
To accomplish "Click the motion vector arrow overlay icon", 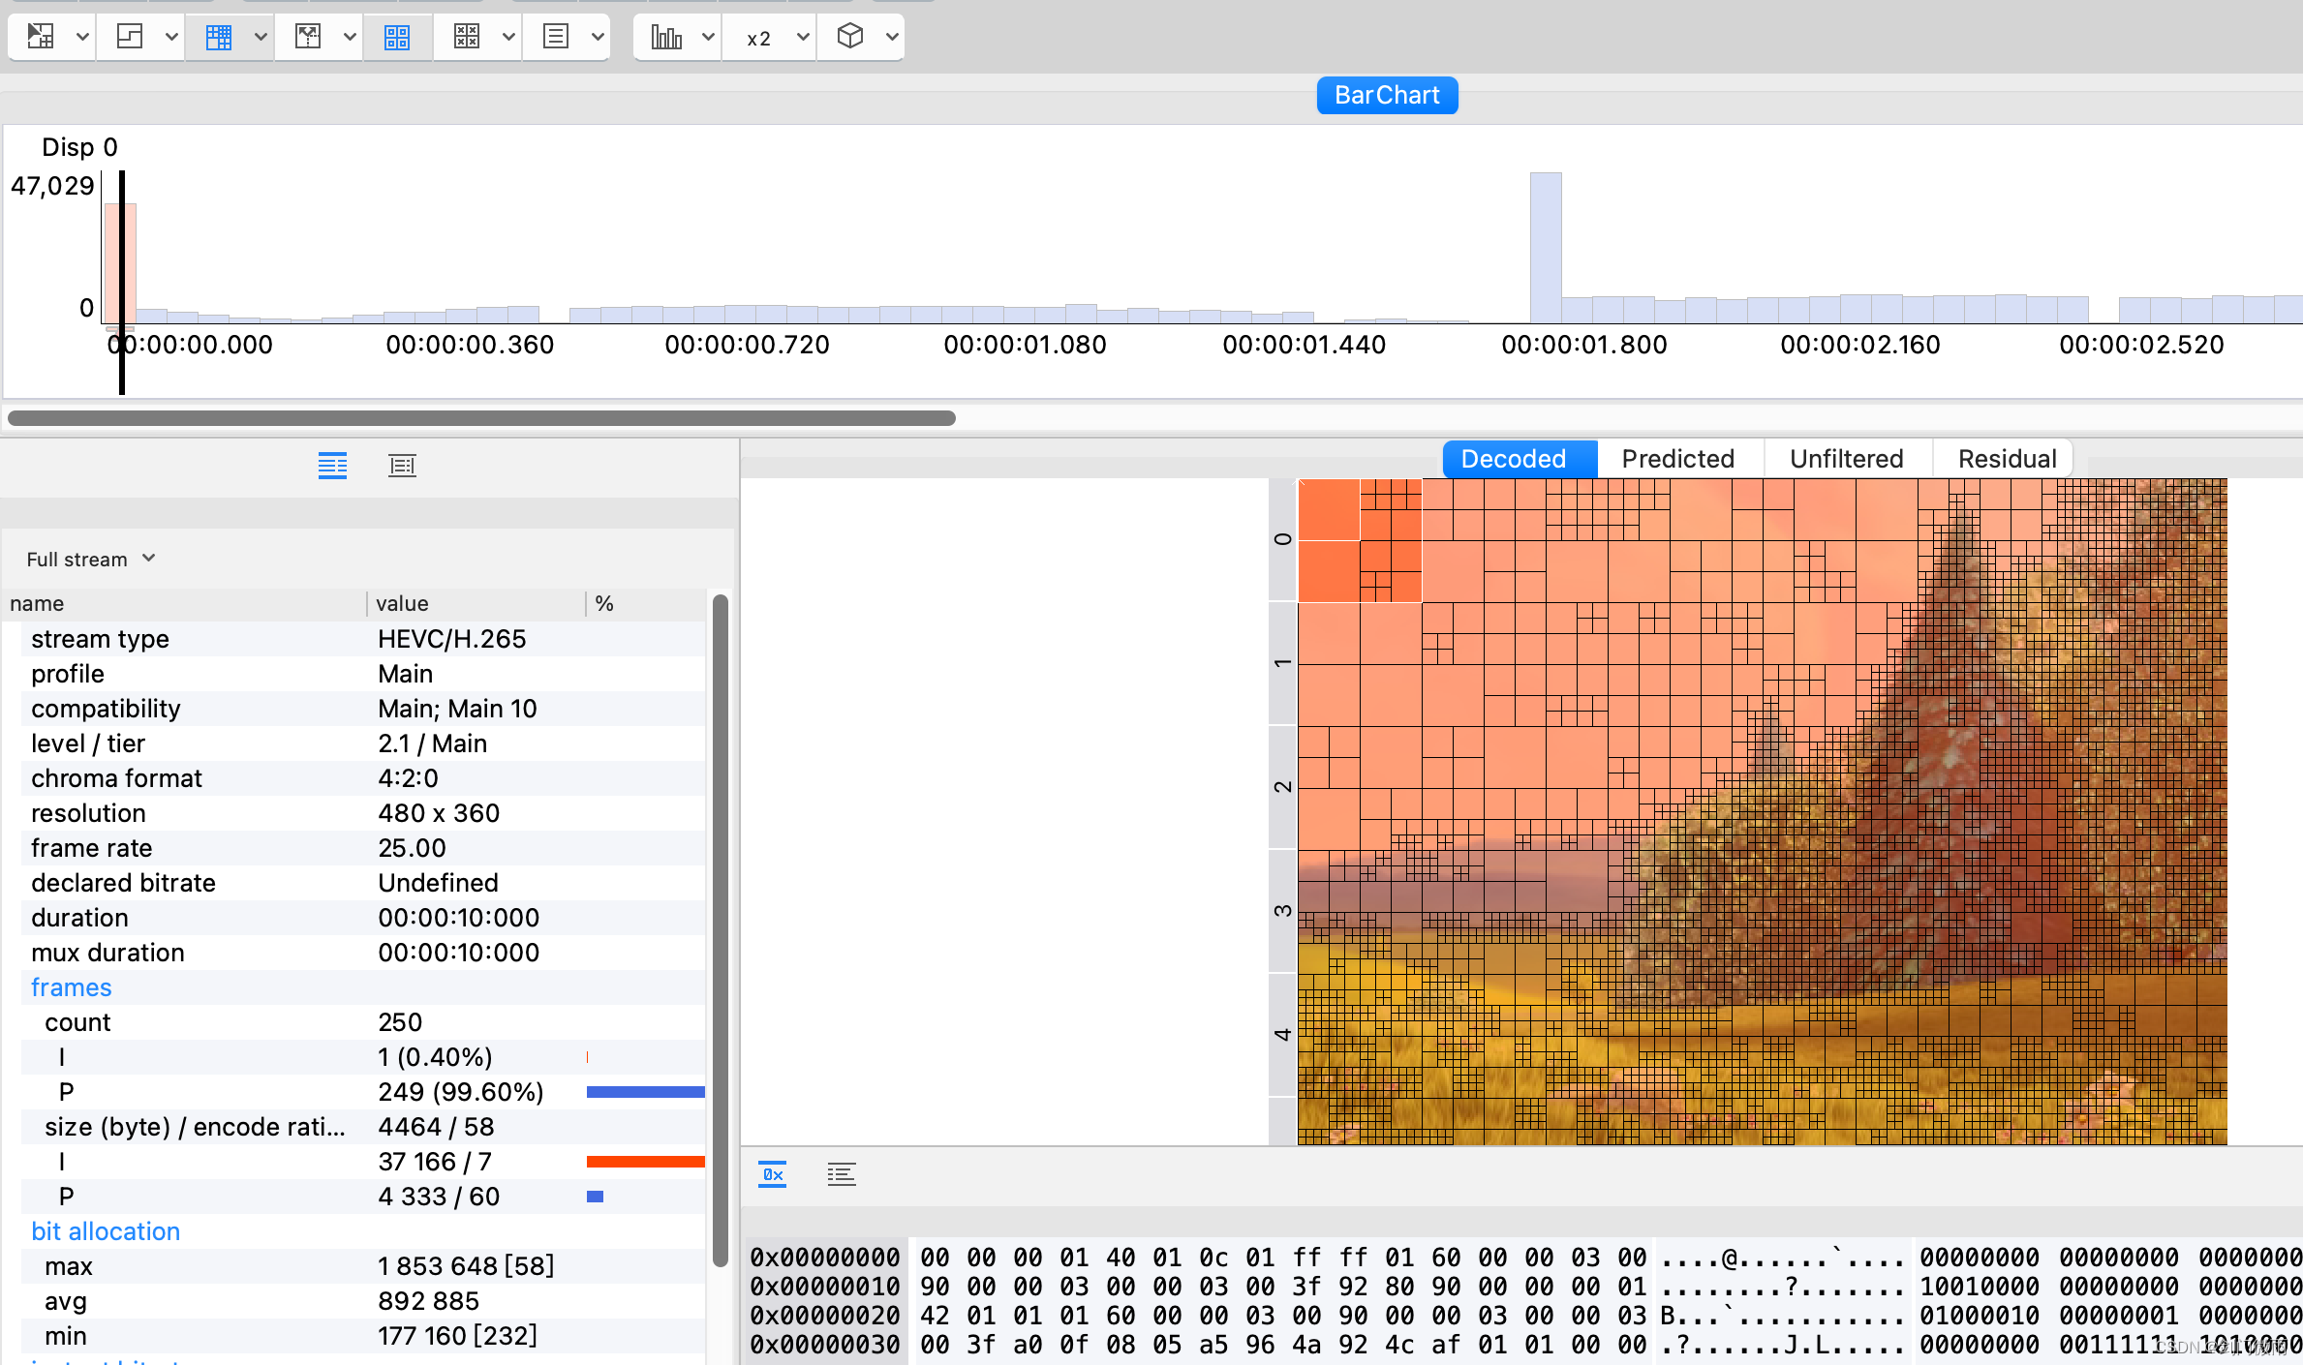I will tap(308, 37).
